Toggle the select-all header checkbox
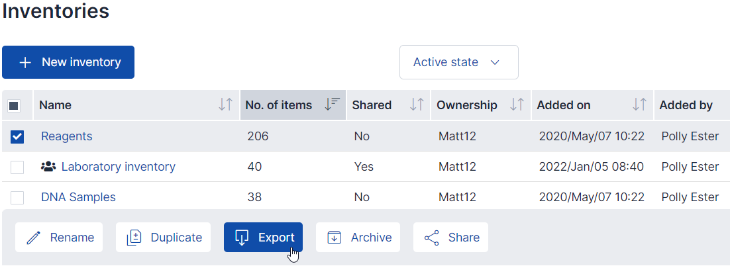 coord(14,105)
